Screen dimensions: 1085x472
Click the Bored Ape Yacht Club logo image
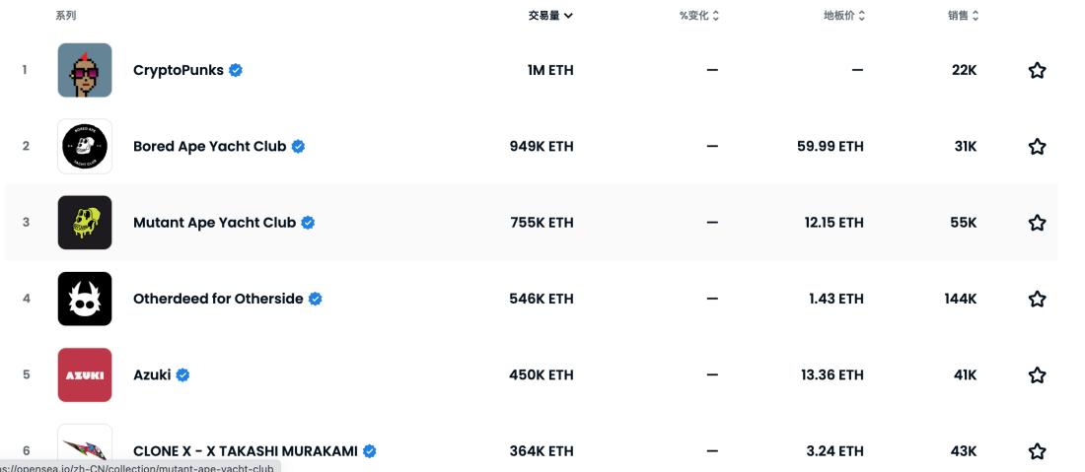pyautogui.click(x=85, y=147)
